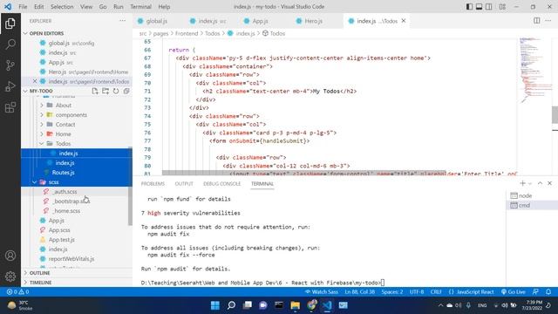Open the notifications bell in status bar
This screenshot has width=558, height=314.
(x=548, y=291)
